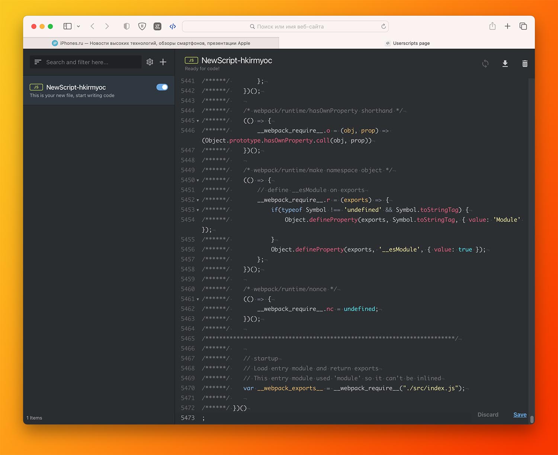Click the Userscripts extension icon in toolbar
This screenshot has height=455, width=558.
point(173,26)
